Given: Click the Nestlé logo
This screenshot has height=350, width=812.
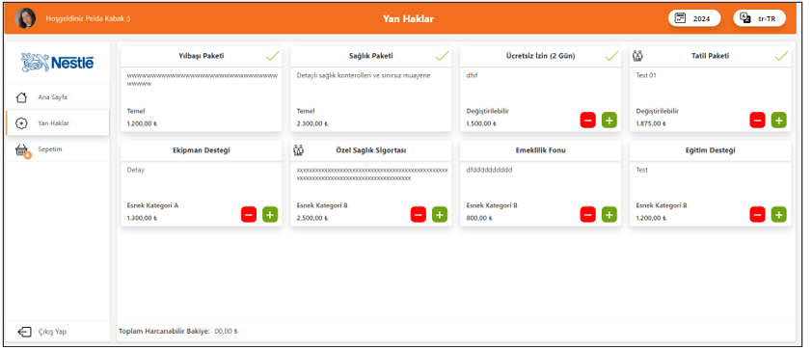Looking at the screenshot, I should (x=58, y=63).
